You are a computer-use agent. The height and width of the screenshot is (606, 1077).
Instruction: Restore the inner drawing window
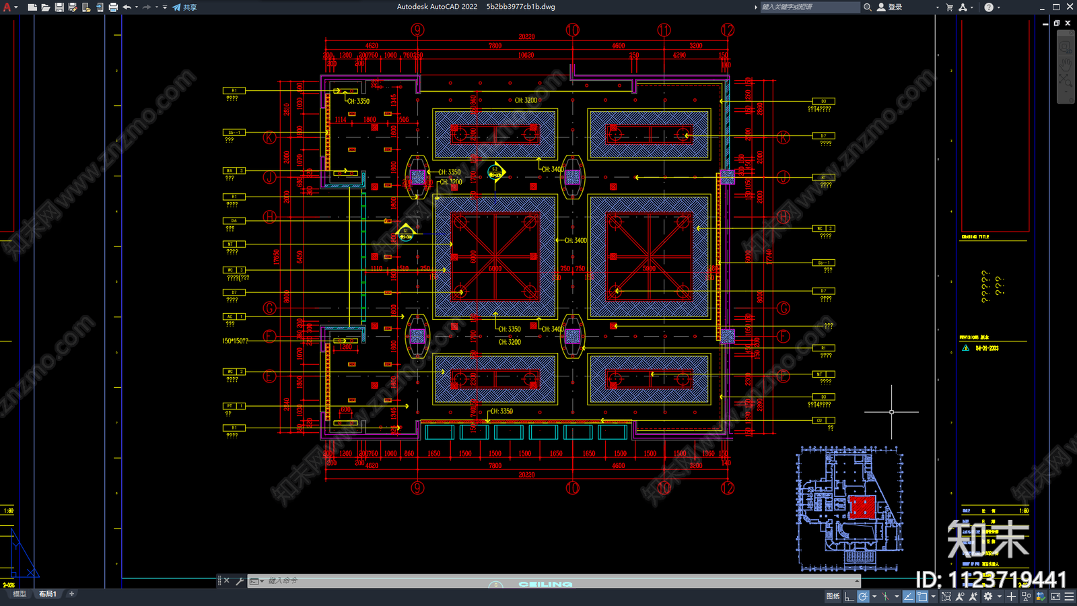pyautogui.click(x=1057, y=23)
